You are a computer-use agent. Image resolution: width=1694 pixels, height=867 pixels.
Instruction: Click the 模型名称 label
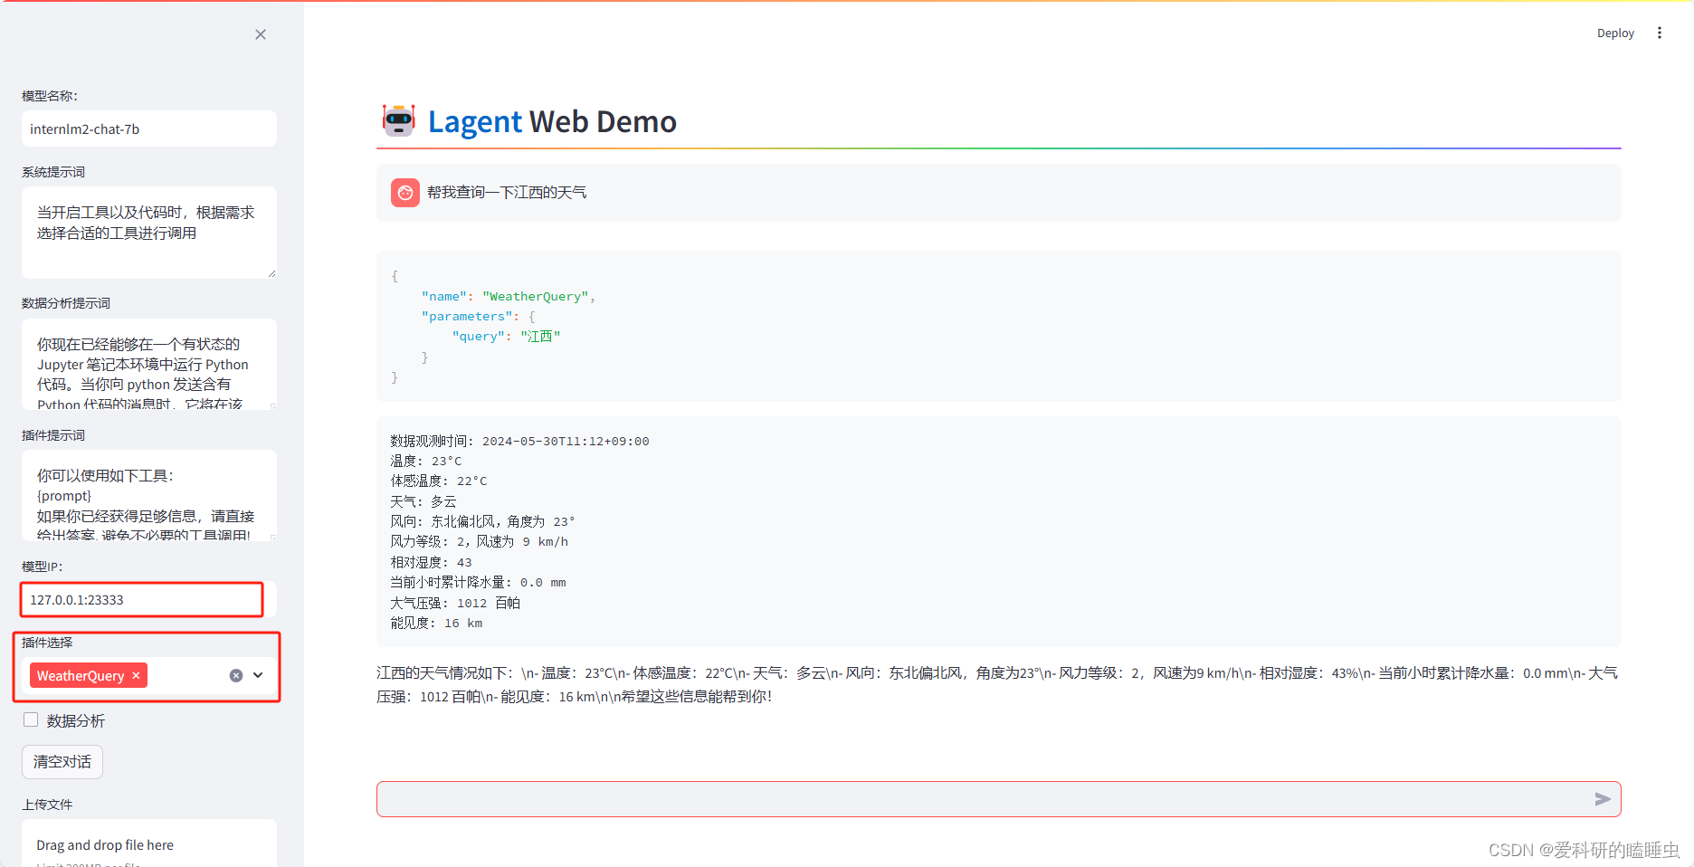50,95
